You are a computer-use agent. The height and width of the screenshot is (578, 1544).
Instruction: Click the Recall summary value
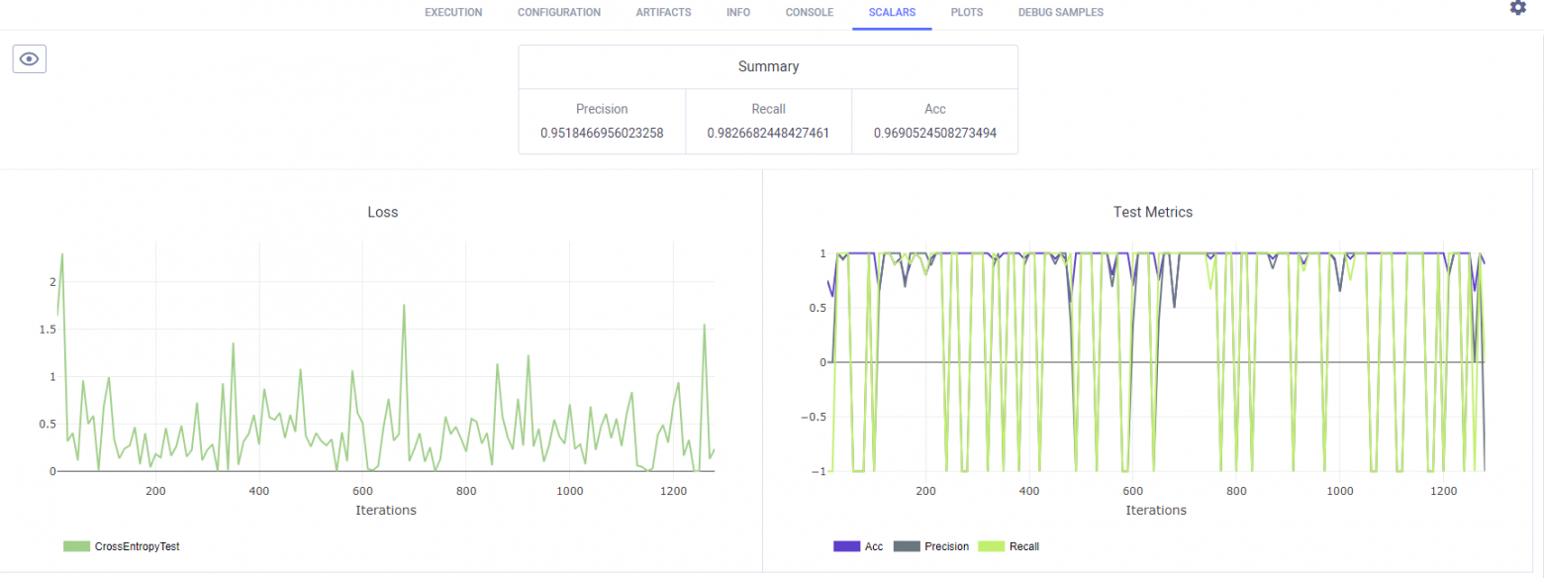(768, 132)
